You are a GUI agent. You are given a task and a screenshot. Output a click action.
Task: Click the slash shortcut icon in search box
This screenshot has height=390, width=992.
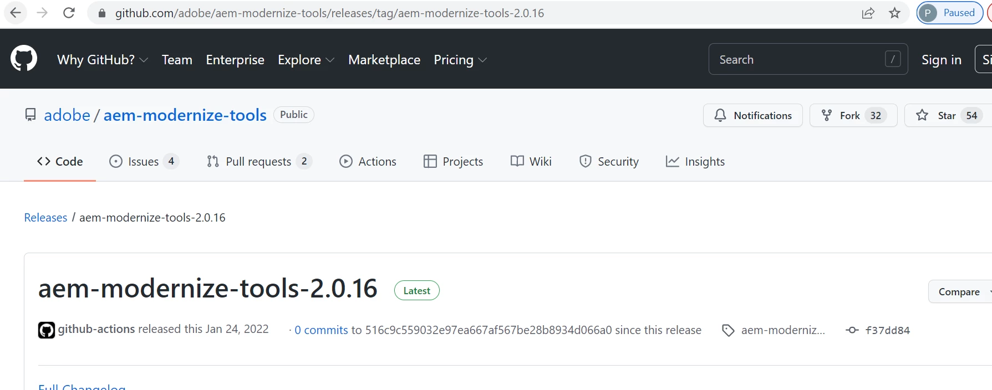click(x=893, y=59)
